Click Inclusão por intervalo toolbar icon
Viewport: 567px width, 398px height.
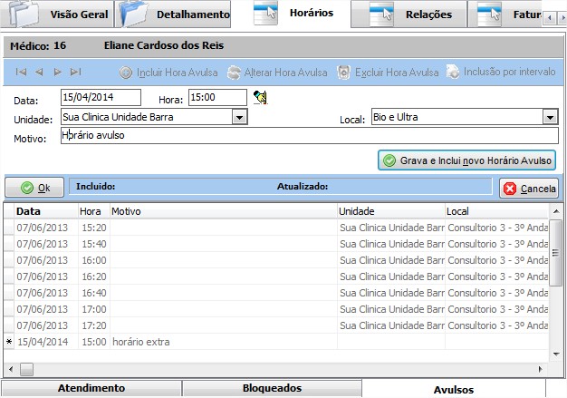coord(452,72)
